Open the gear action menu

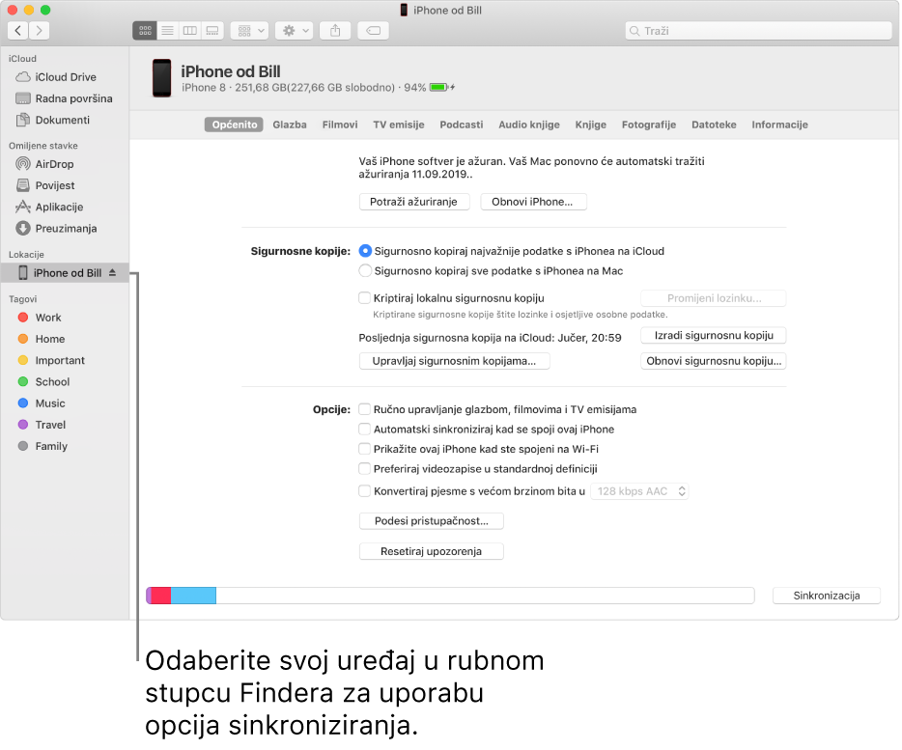pyautogui.click(x=294, y=31)
